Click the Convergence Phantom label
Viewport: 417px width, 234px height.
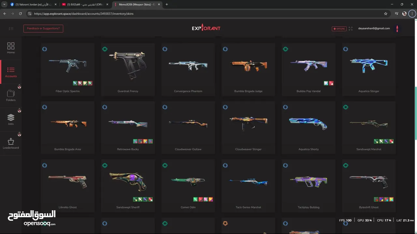188,91
